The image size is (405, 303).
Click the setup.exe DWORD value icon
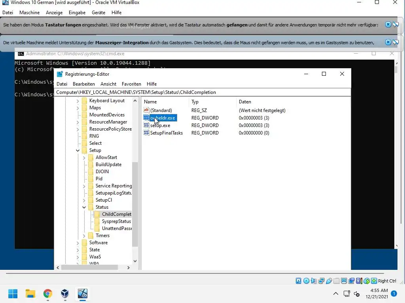tap(146, 125)
